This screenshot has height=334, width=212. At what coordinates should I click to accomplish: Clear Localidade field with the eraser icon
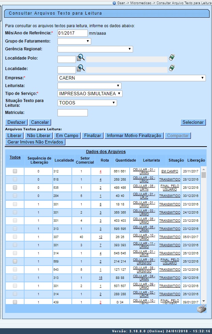pos(172,68)
